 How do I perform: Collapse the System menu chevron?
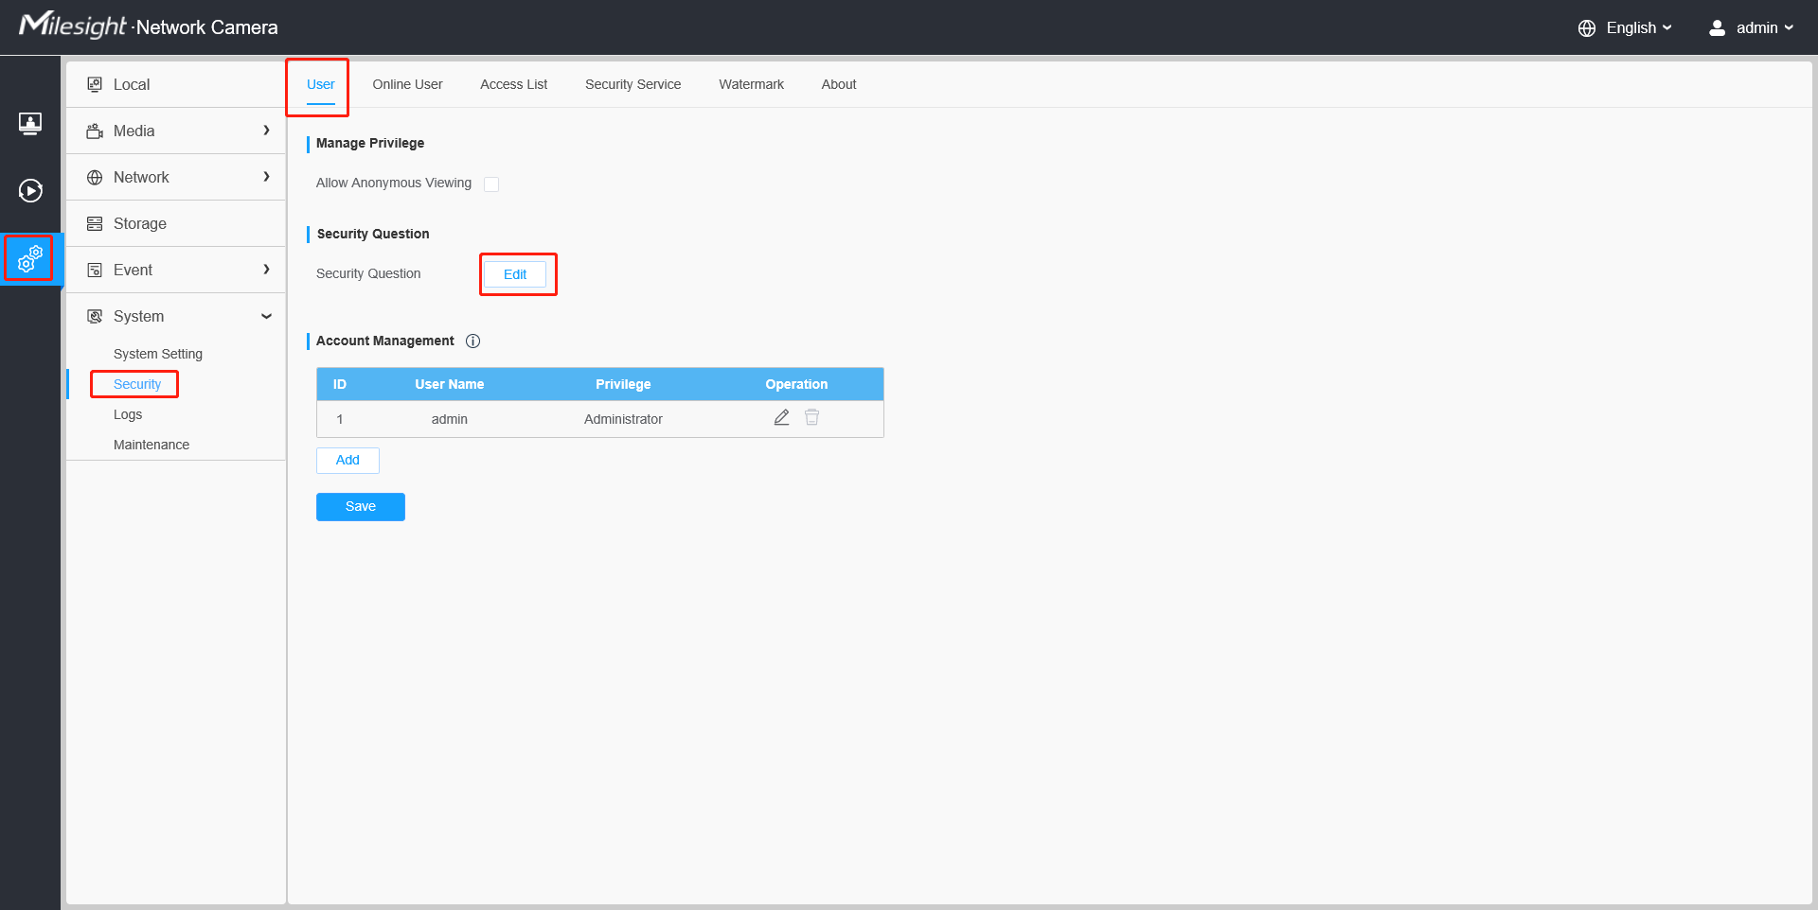266,316
